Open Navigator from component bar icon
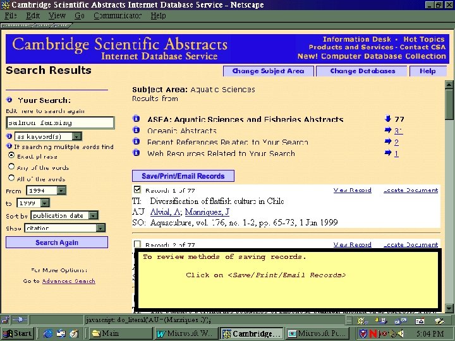This screenshot has width=455, height=341. point(361,320)
